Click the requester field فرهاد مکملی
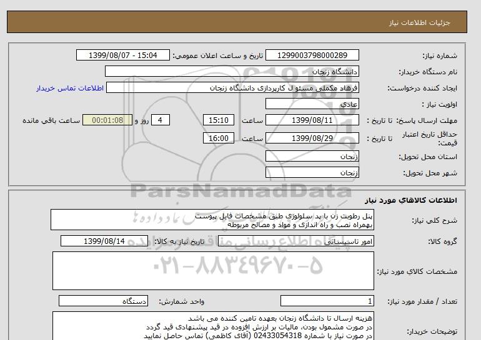 pos(232,87)
